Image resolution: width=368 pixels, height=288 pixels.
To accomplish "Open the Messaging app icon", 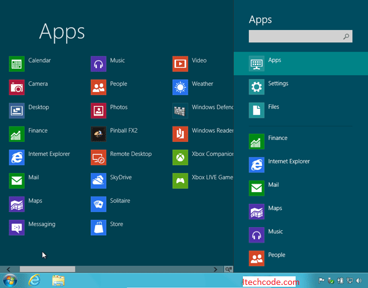I will [x=17, y=228].
